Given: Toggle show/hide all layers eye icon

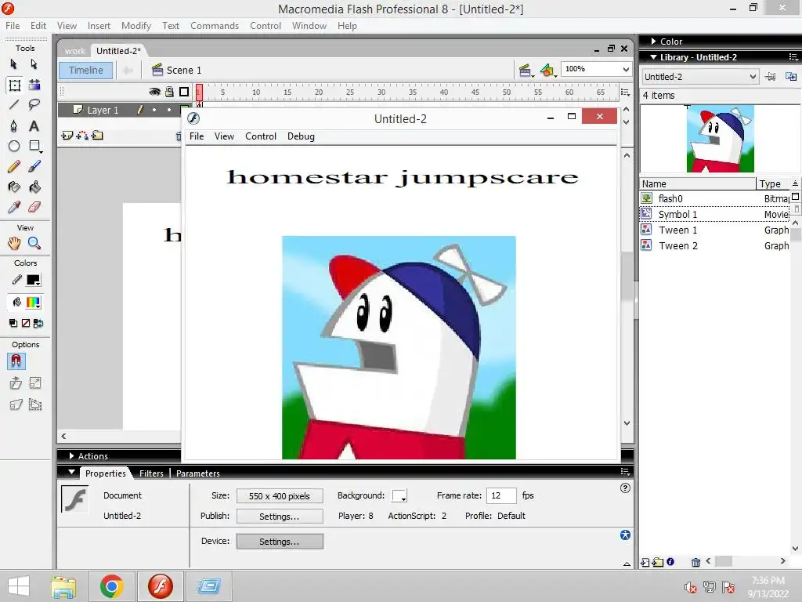Looking at the screenshot, I should click(x=154, y=92).
